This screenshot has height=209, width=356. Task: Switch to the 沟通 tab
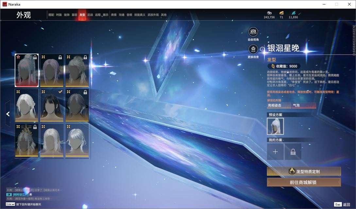tap(122, 15)
